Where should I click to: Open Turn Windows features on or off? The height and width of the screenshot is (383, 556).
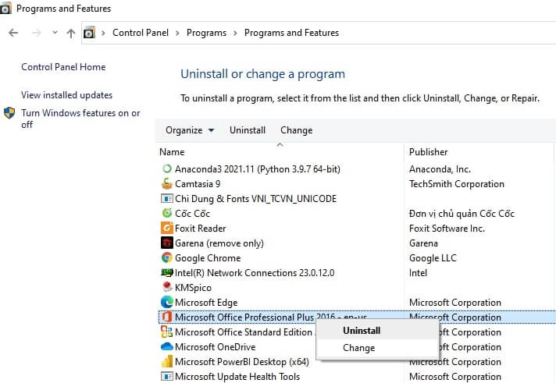tap(80, 119)
